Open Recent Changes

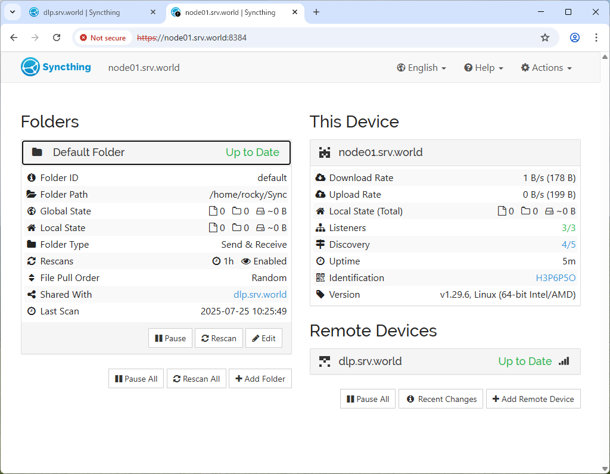441,399
